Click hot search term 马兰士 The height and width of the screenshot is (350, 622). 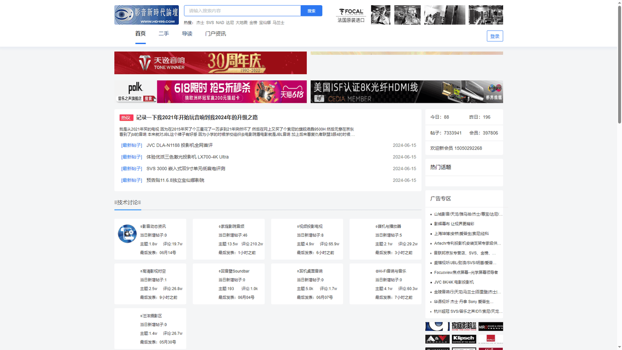click(279, 22)
